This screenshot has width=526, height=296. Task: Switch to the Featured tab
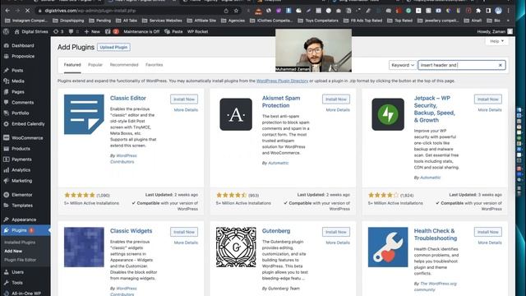click(72, 65)
